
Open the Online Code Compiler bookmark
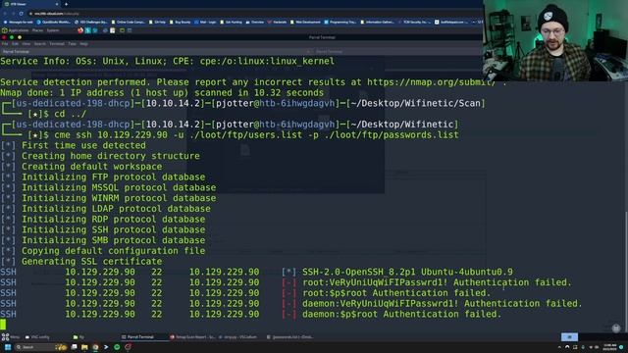pos(129,22)
